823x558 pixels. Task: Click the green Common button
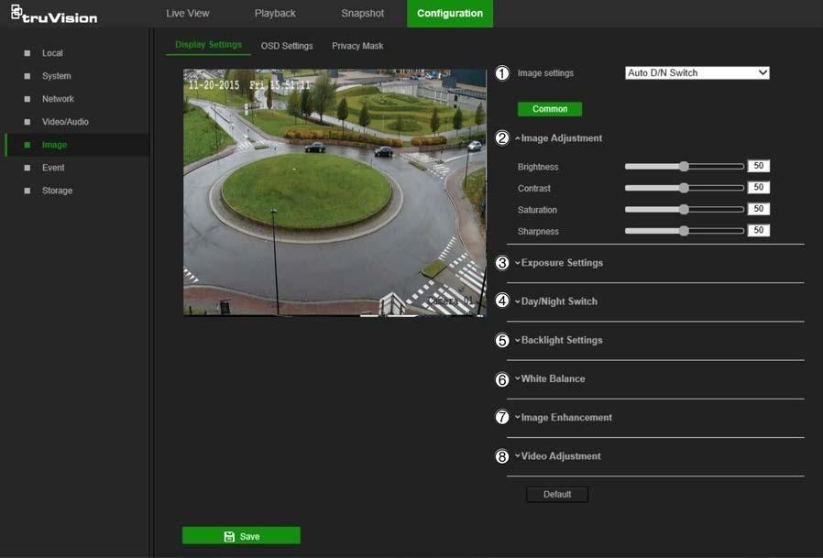click(x=550, y=109)
